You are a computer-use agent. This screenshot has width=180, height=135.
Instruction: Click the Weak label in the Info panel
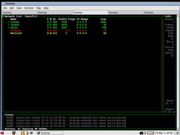[171, 36]
